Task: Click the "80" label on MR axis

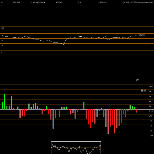Action: point(150,91)
